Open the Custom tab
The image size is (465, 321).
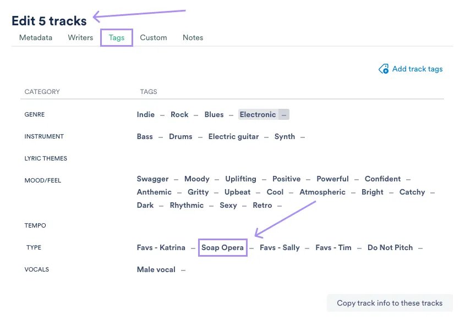(x=153, y=37)
